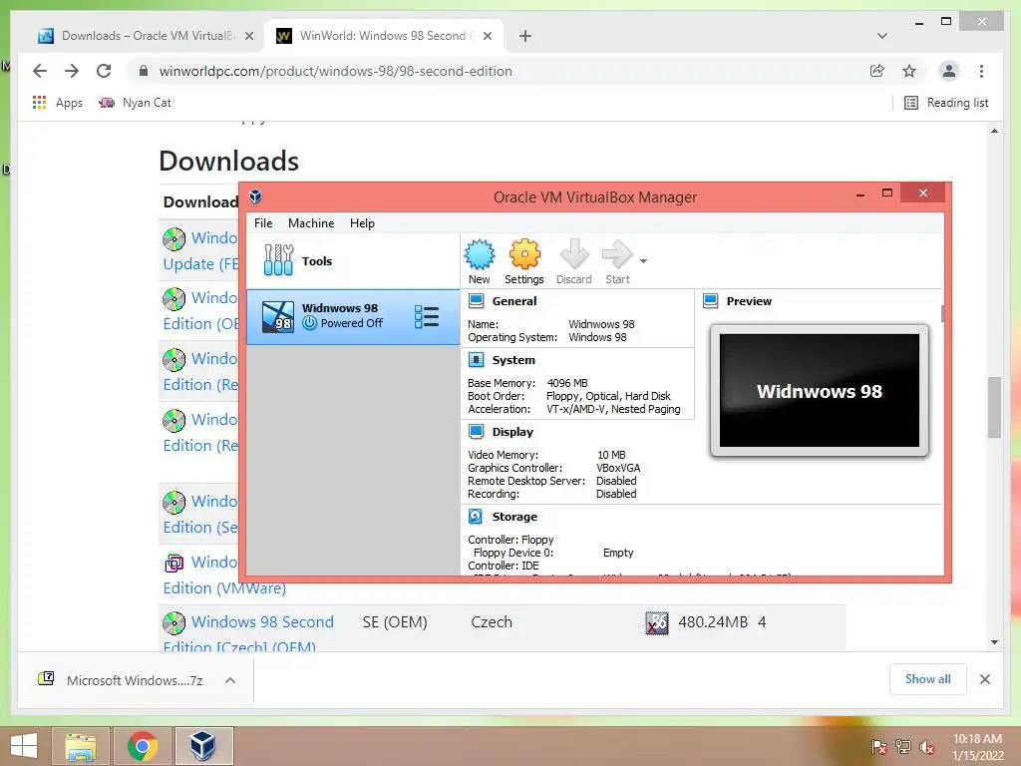Open the Chrome three-dot menu
The image size is (1021, 766).
(981, 71)
